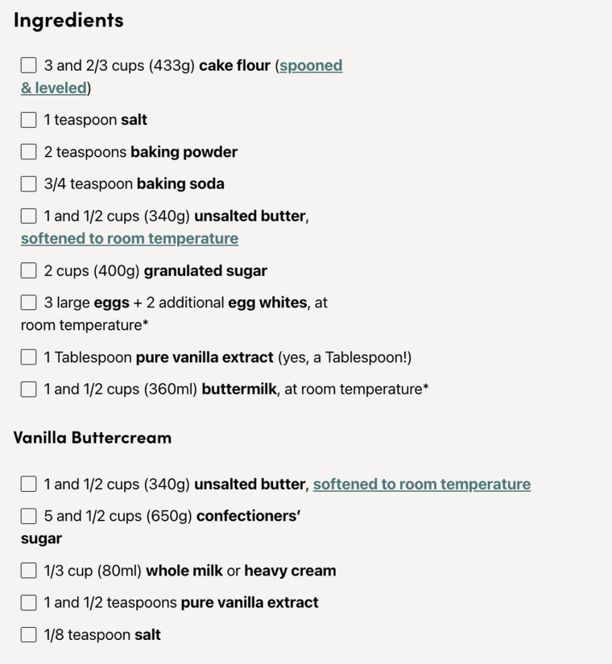Check the 1 Tablespoon pure vanilla extract checkbox

coord(28,357)
